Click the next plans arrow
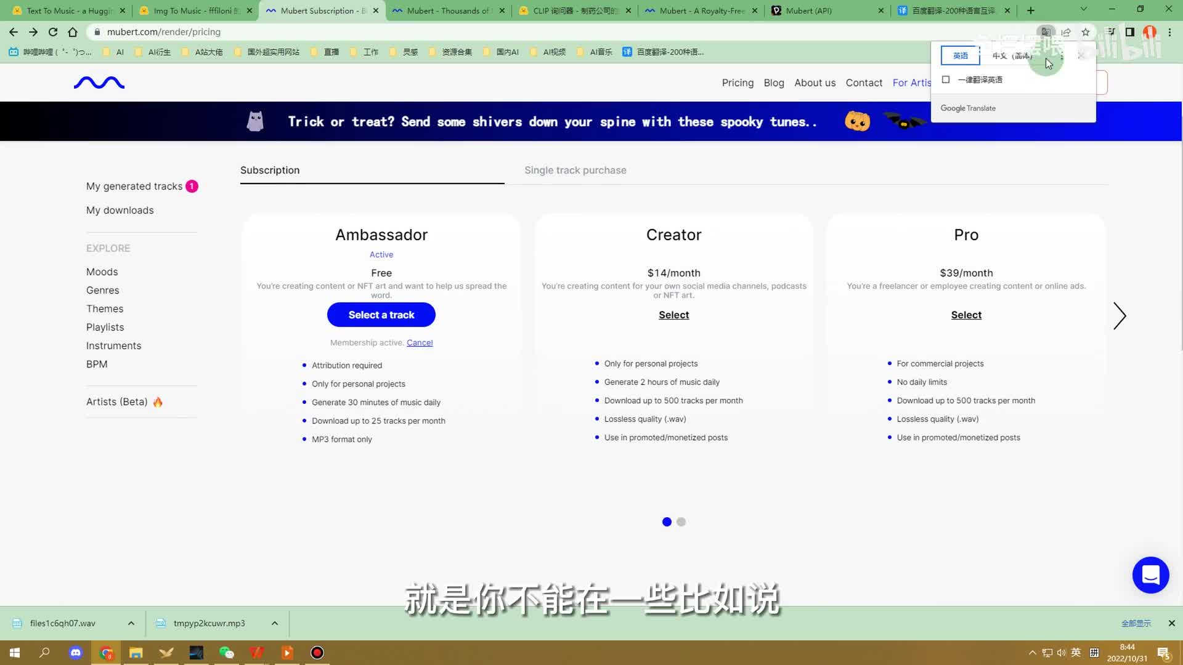The height and width of the screenshot is (665, 1183). (1120, 316)
